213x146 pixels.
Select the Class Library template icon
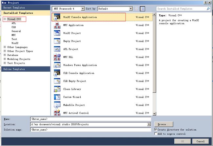tap(57, 89)
